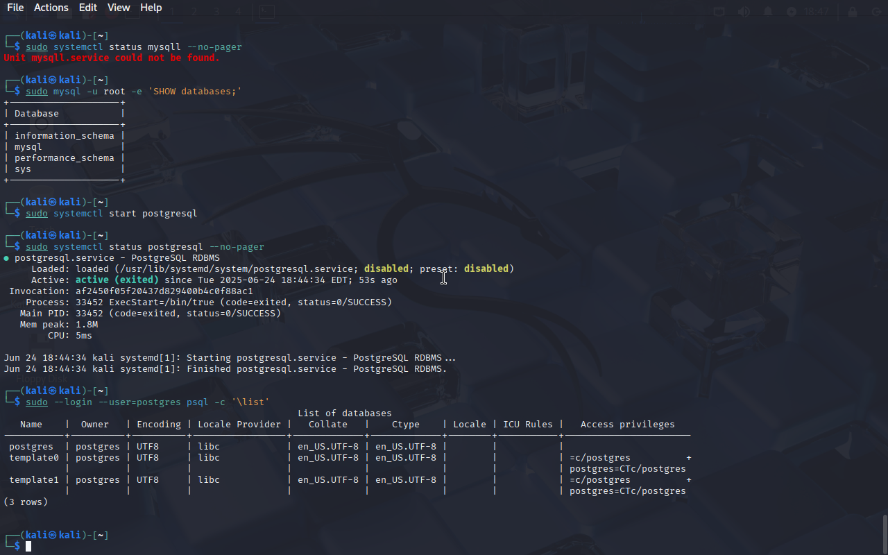This screenshot has width=888, height=555.
Task: Click the 'sys' database row
Action: pos(23,169)
